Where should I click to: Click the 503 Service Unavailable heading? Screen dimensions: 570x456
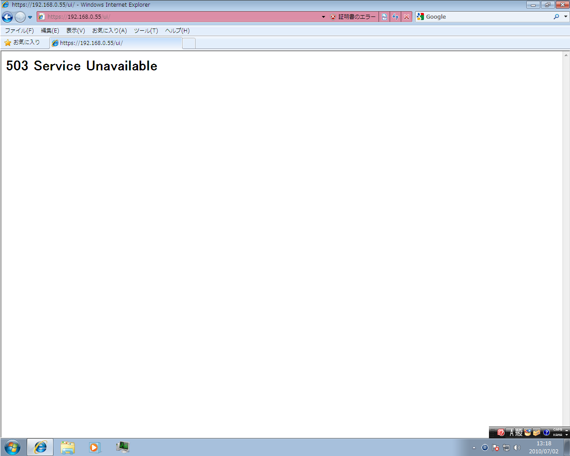(81, 66)
